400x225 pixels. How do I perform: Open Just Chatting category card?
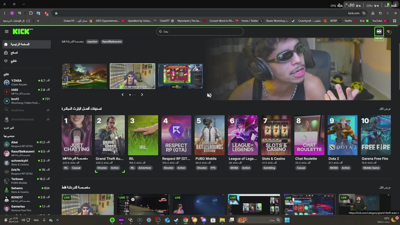pyautogui.click(x=77, y=135)
